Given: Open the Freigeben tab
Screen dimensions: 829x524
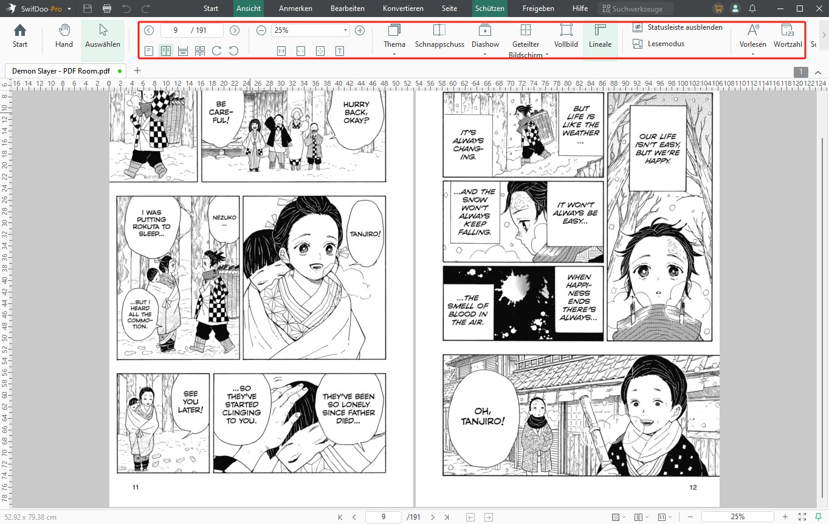Looking at the screenshot, I should pyautogui.click(x=538, y=9).
